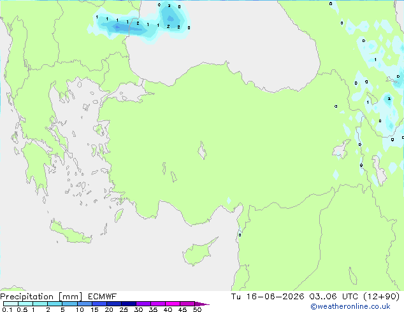Click the '03..06 UTC' time text
404x312 pixels.
[x=334, y=297]
